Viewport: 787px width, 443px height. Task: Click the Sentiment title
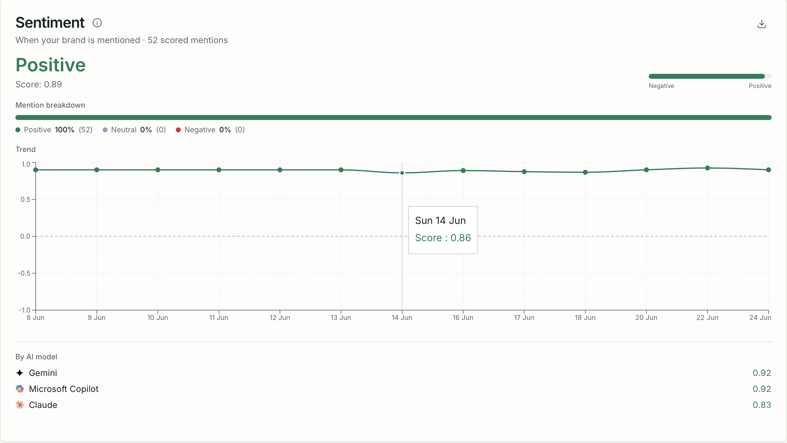tap(50, 22)
